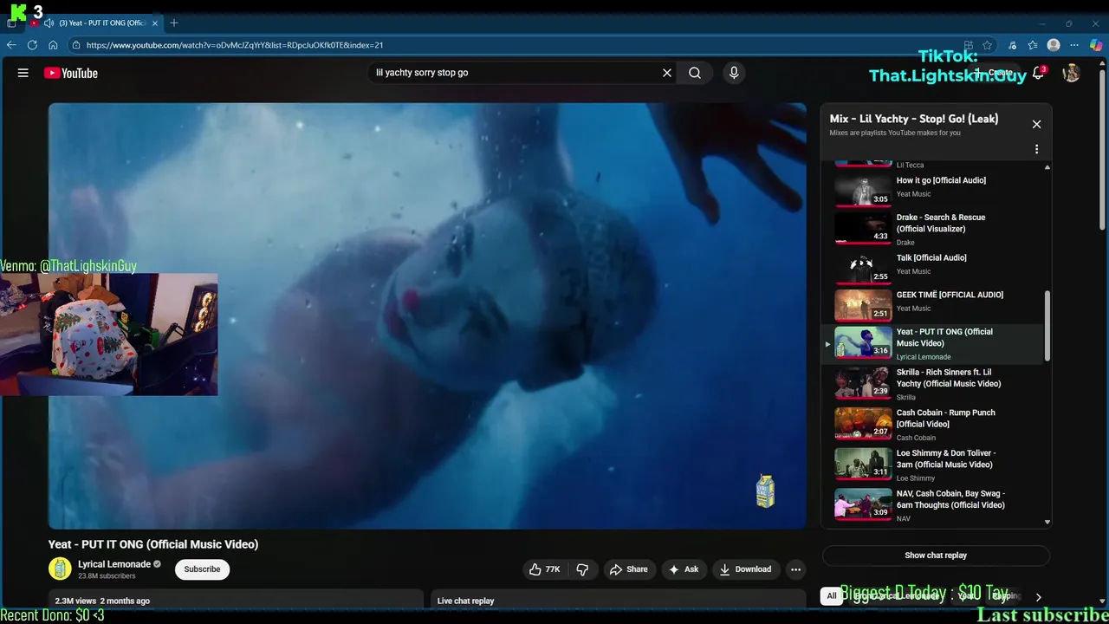The width and height of the screenshot is (1109, 624).
Task: Mute the tab via its speaker icon
Action: point(49,23)
